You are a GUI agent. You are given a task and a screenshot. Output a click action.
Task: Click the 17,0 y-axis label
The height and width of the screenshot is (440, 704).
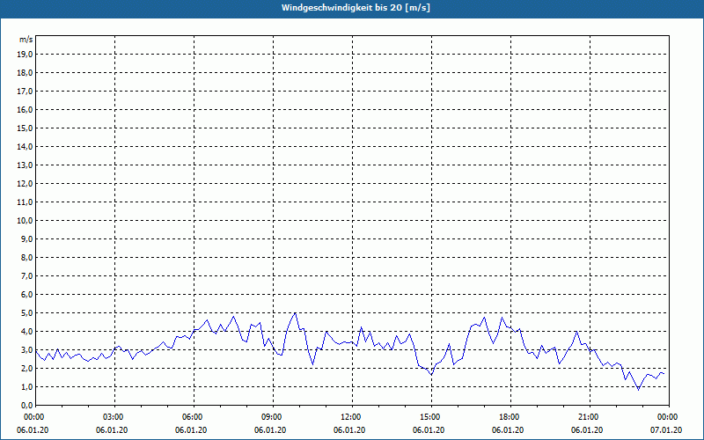click(x=26, y=92)
